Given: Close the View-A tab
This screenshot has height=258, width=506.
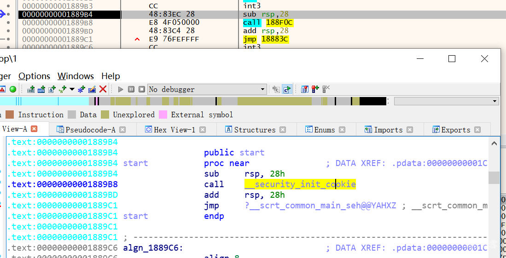Looking at the screenshot, I should point(34,129).
